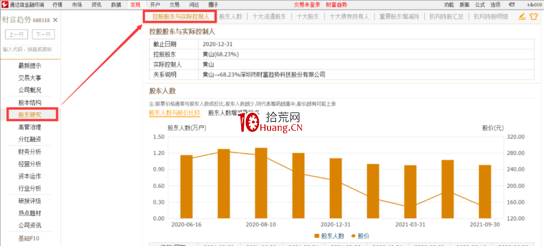Open the 版面 menu

[464, 5]
